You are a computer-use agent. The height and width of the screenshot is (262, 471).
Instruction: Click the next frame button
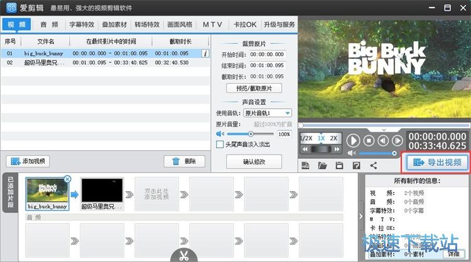tap(397, 141)
